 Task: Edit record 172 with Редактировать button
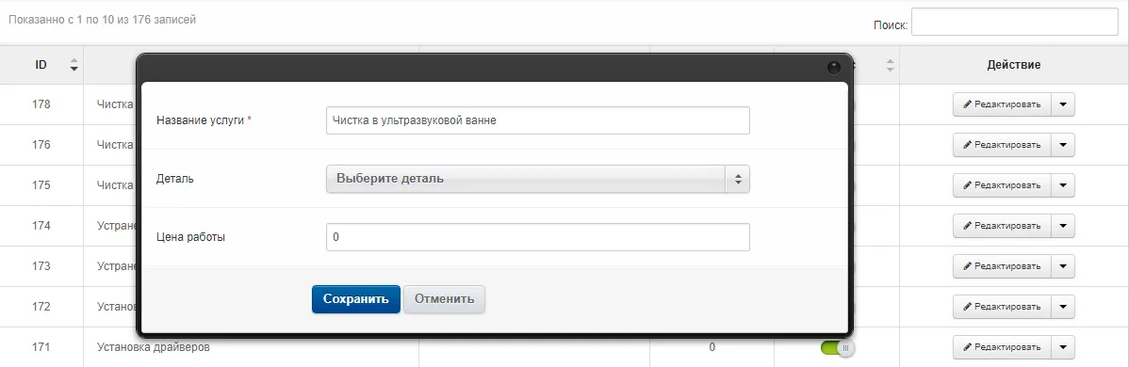point(1003,307)
